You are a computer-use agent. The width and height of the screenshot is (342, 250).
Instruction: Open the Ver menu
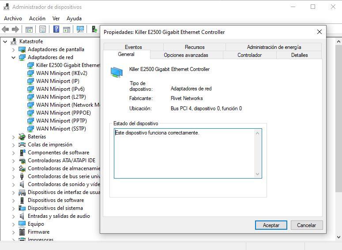56,19
